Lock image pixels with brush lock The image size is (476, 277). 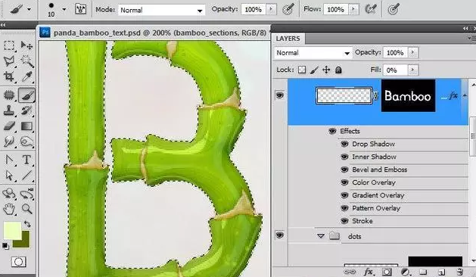[314, 70]
